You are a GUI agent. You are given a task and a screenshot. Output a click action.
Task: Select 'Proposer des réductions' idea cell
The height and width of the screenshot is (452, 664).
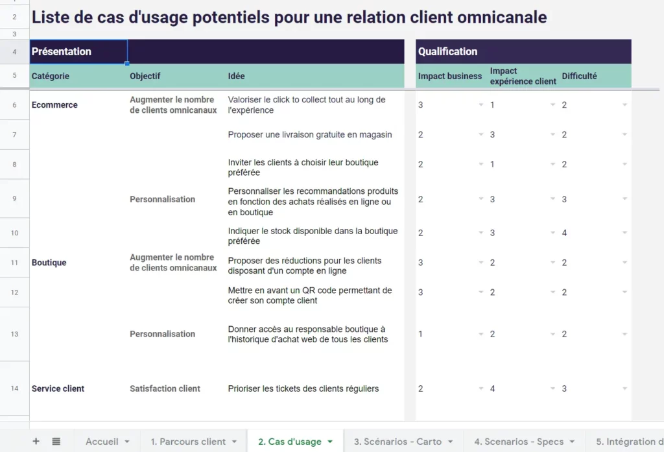tap(315, 262)
